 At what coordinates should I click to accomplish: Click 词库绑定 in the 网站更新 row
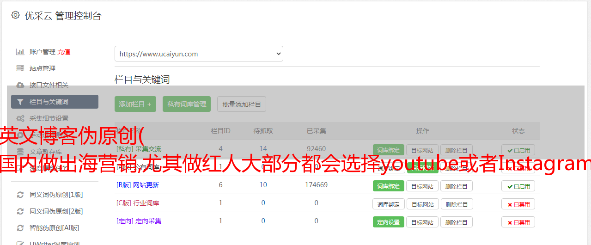[x=389, y=186]
